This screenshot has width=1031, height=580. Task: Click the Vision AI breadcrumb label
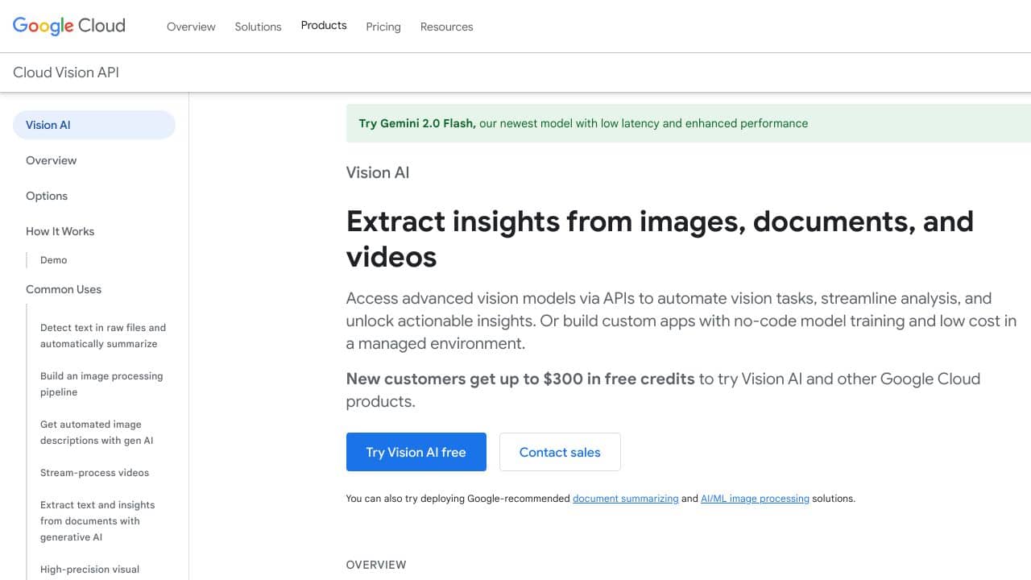pos(378,172)
